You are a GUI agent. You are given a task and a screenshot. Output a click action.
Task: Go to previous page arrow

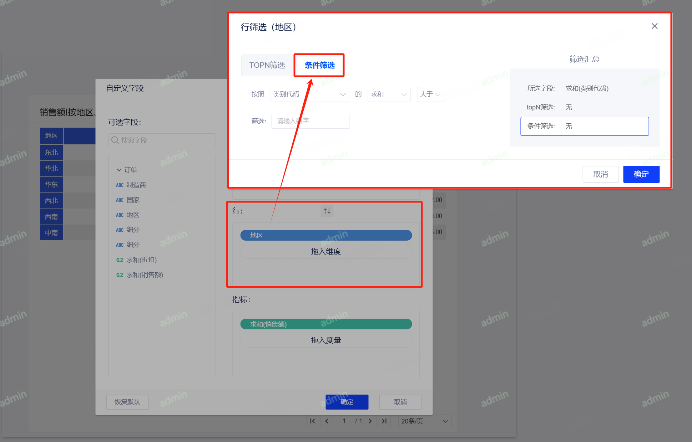pyautogui.click(x=327, y=421)
